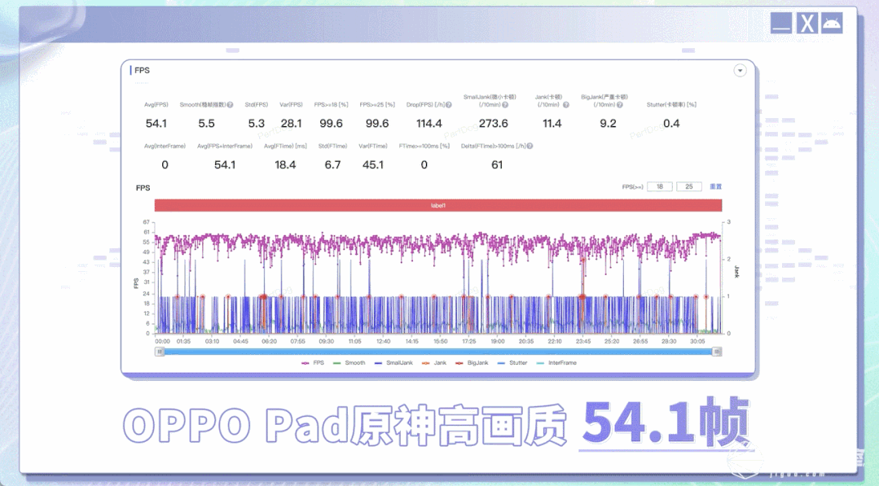879x486 pixels.
Task: Toggle the Jank legend entry
Action: (x=434, y=363)
